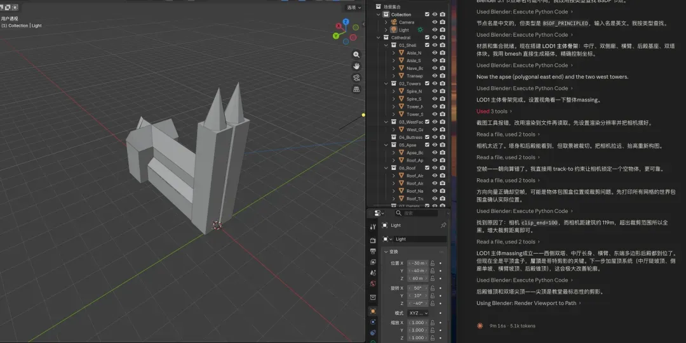Open the rotation 模式 XYZ dropdown
The image size is (686, 343).
point(418,313)
